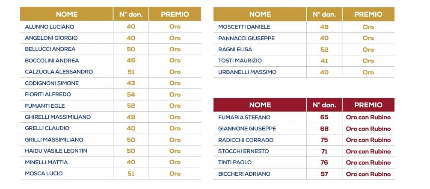Viewport: 430px width, 189px height.
Task: Click the BELLUCCI ANDREA row name
Action: [50, 49]
